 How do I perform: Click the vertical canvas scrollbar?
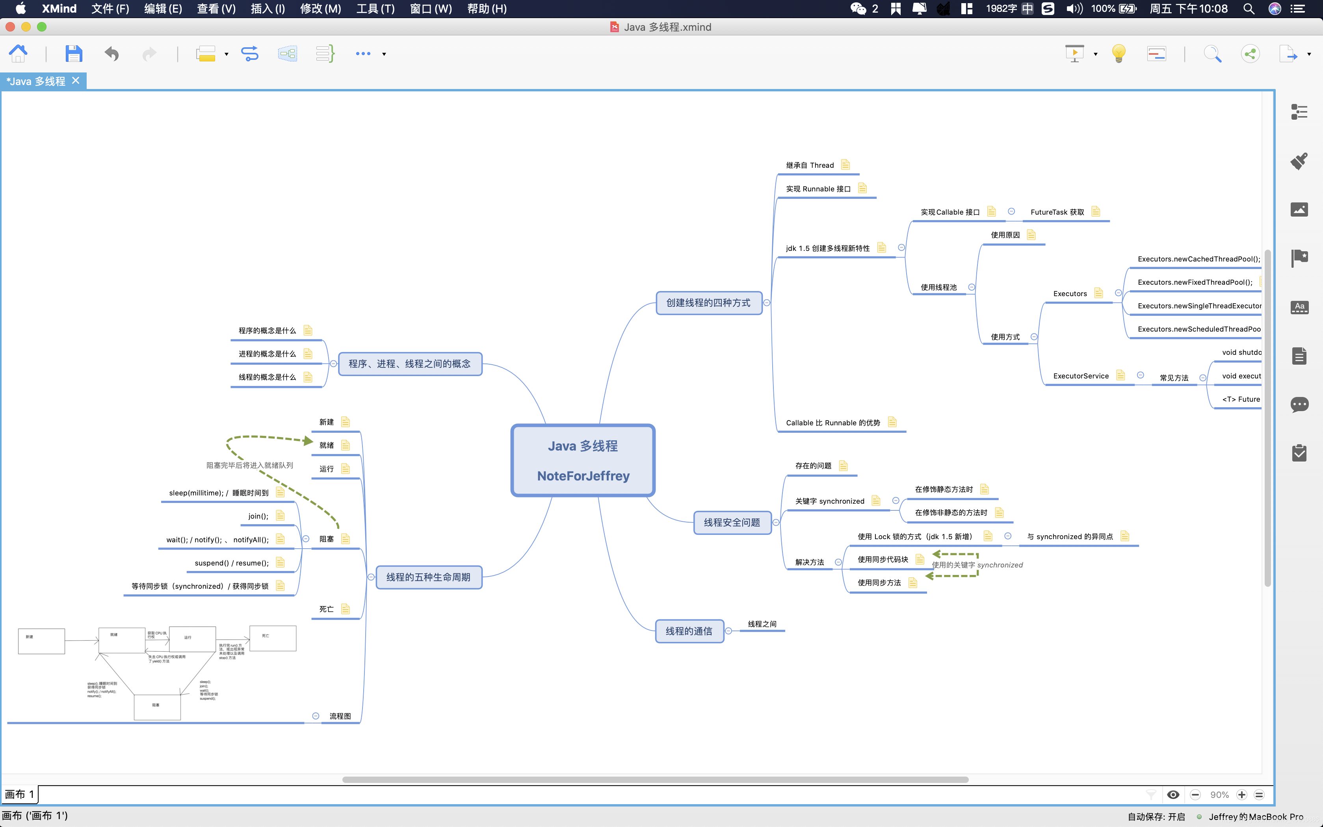coord(1268,418)
